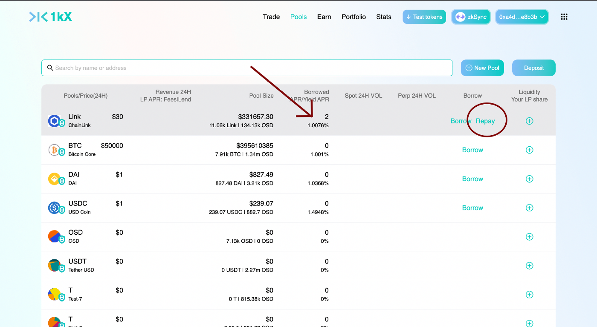This screenshot has height=327, width=597.
Task: Click the Link token icon
Action: click(x=54, y=121)
